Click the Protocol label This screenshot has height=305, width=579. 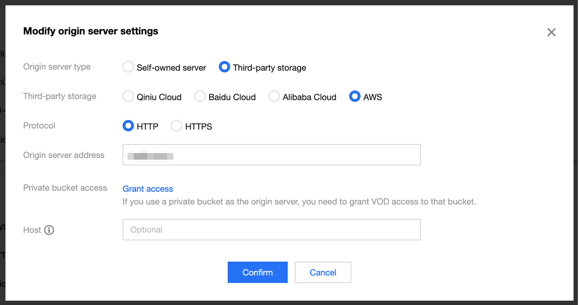(x=39, y=126)
